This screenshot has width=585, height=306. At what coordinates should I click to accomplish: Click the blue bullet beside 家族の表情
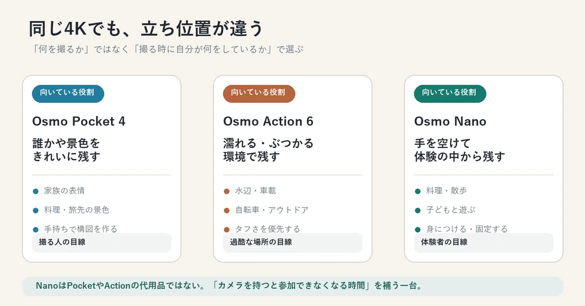pos(36,191)
